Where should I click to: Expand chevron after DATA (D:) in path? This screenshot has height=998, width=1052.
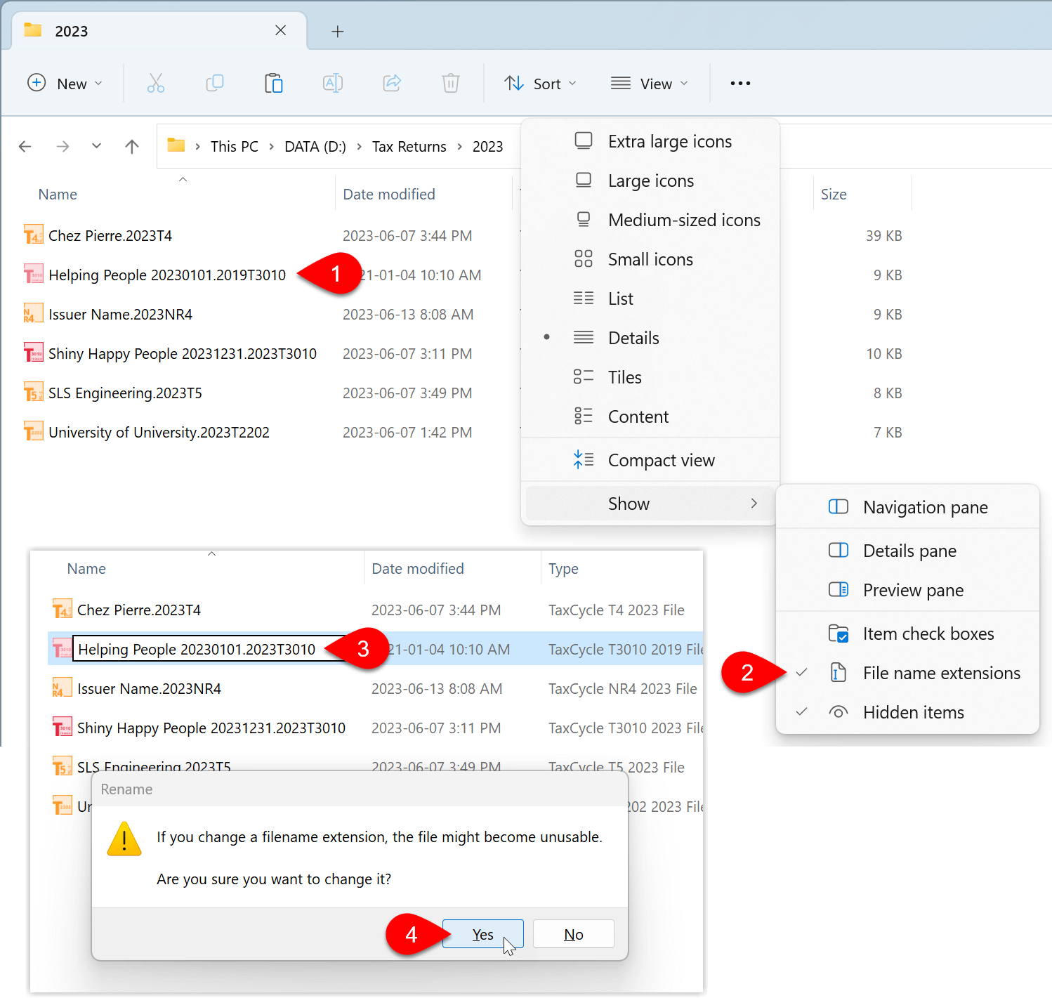(x=359, y=147)
